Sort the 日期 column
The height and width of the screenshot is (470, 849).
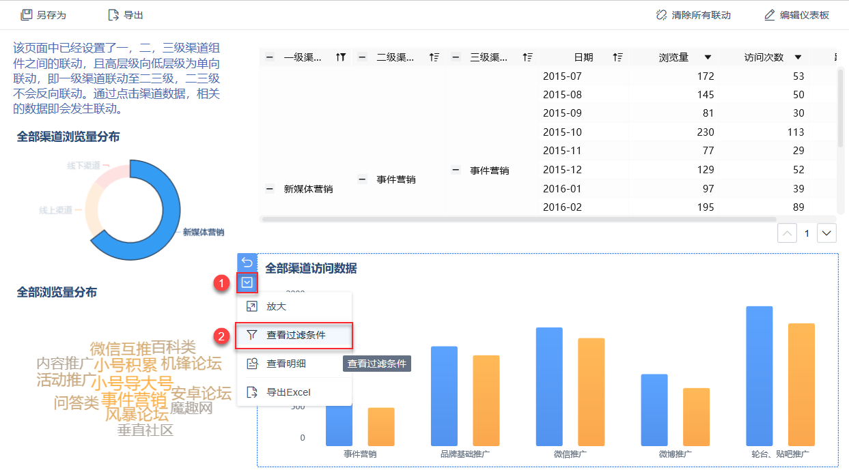tap(618, 57)
